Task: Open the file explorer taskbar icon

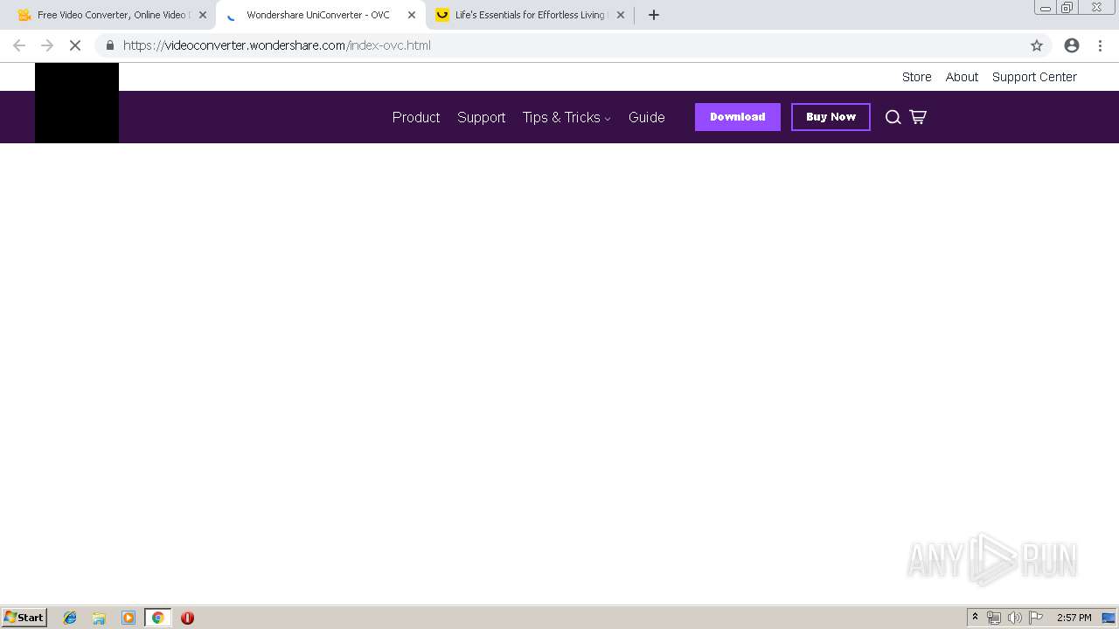Action: pos(99,618)
